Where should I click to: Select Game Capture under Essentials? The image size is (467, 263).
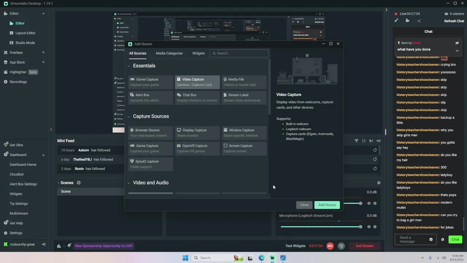point(151,82)
